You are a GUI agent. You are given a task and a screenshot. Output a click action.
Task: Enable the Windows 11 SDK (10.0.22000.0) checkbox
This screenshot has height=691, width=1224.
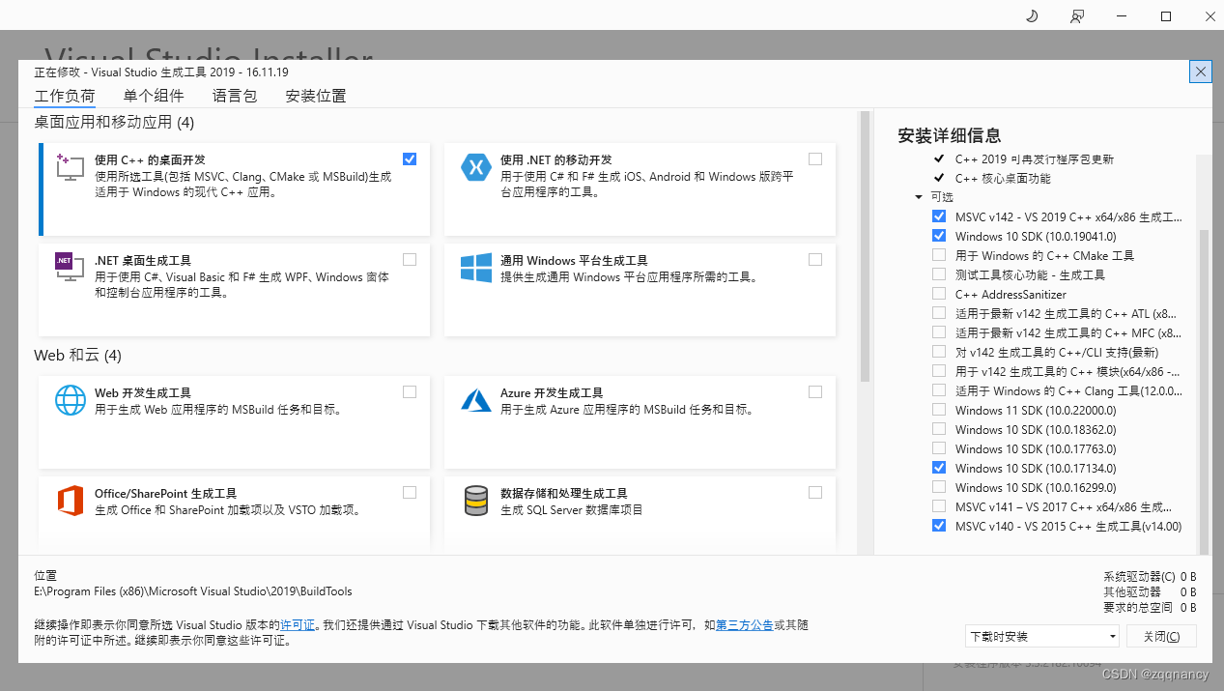tap(938, 409)
